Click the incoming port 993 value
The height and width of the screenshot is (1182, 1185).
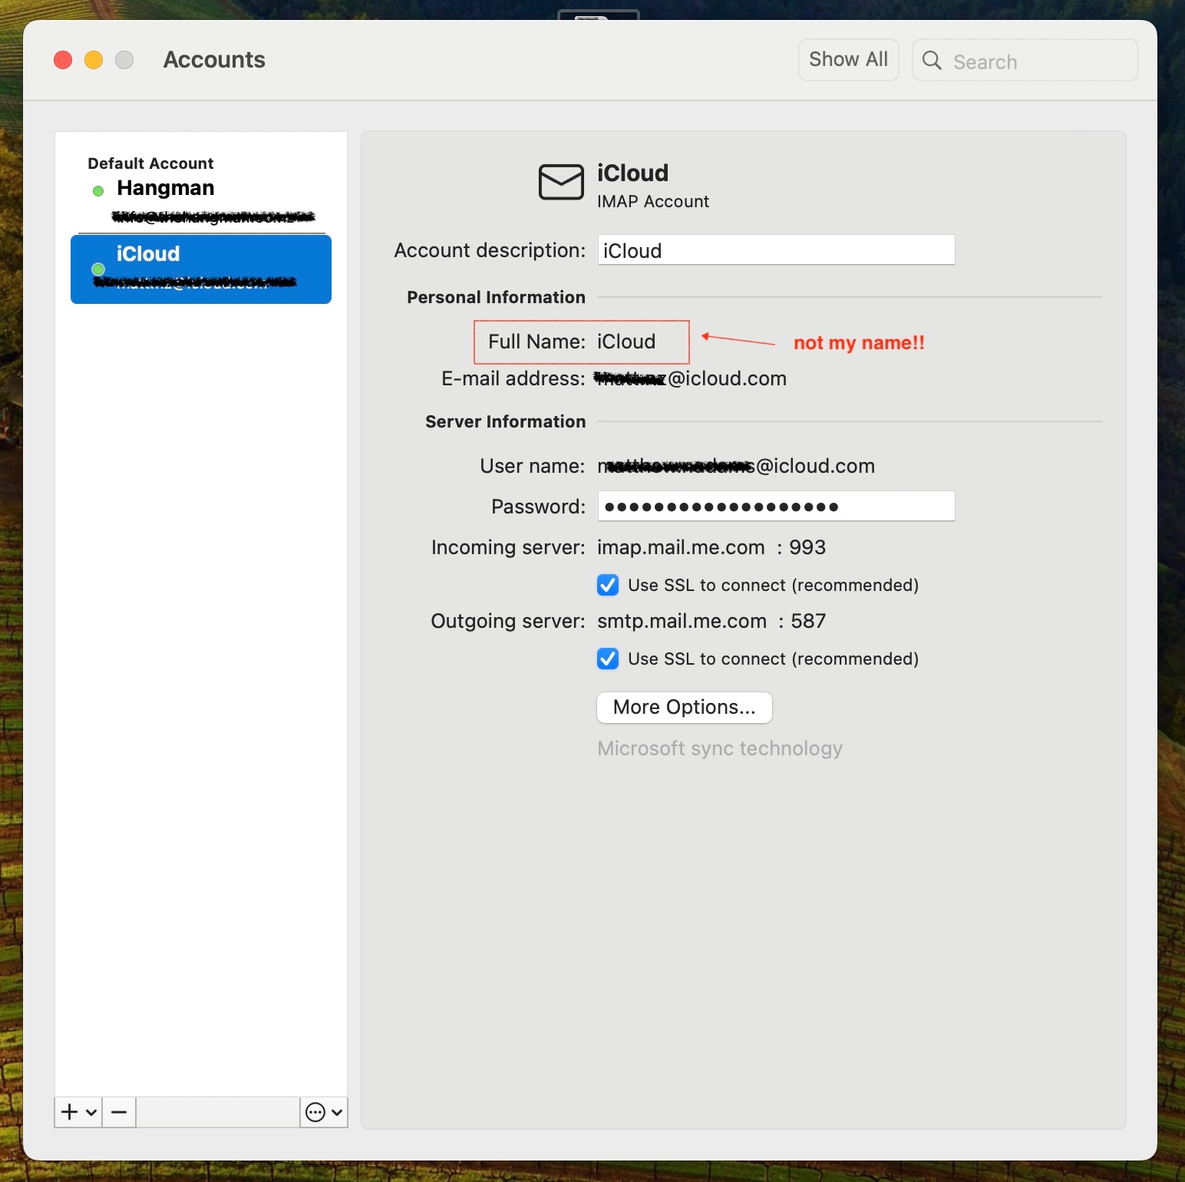(807, 547)
